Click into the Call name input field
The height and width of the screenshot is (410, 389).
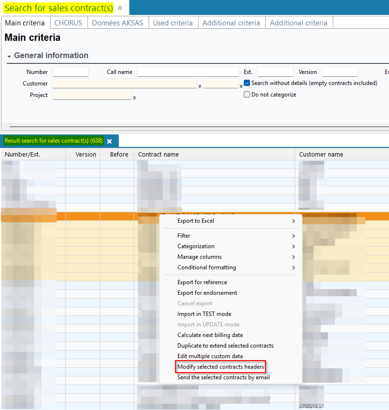pyautogui.click(x=188, y=72)
